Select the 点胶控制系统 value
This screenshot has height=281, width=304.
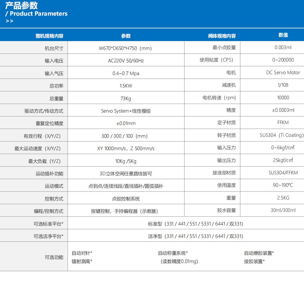126,199
